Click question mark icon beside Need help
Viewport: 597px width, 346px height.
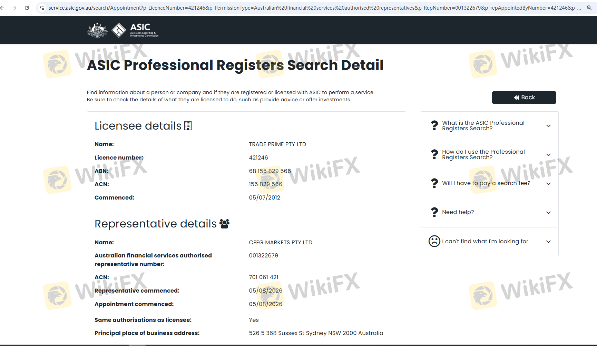(434, 212)
